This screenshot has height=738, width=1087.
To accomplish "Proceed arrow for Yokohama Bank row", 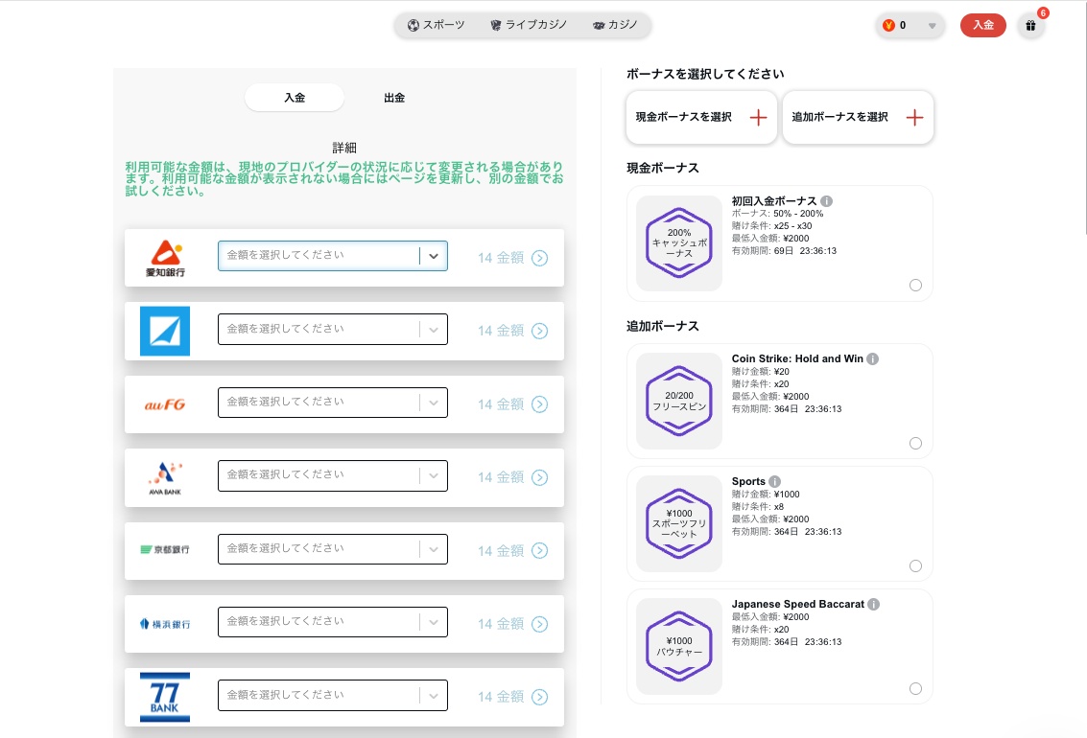I will point(539,624).
